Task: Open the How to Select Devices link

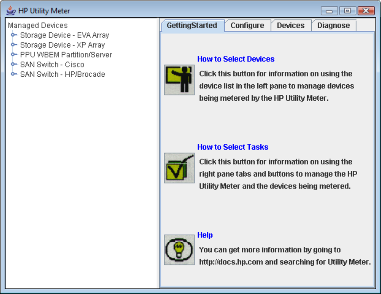Action: (x=236, y=59)
